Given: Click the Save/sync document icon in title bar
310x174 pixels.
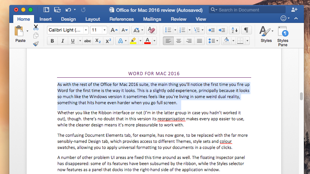Looking at the screenshot, I should pos(57,10).
